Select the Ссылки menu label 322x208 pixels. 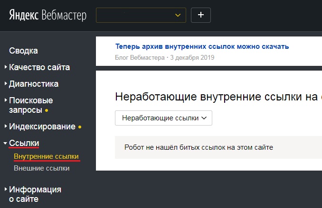tap(24, 143)
